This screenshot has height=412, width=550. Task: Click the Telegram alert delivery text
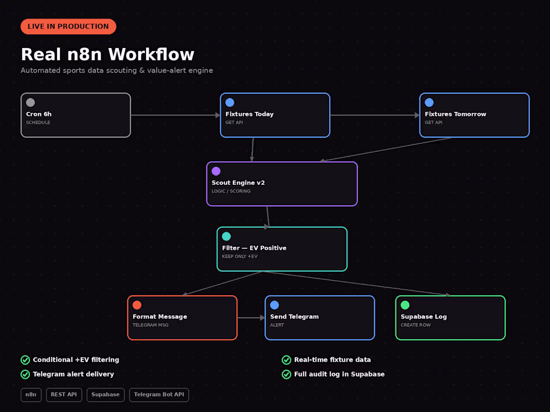tap(73, 374)
